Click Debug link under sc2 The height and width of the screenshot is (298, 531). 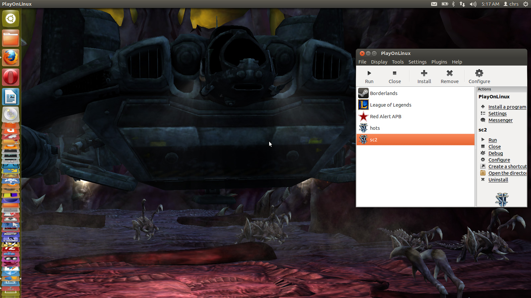click(495, 153)
